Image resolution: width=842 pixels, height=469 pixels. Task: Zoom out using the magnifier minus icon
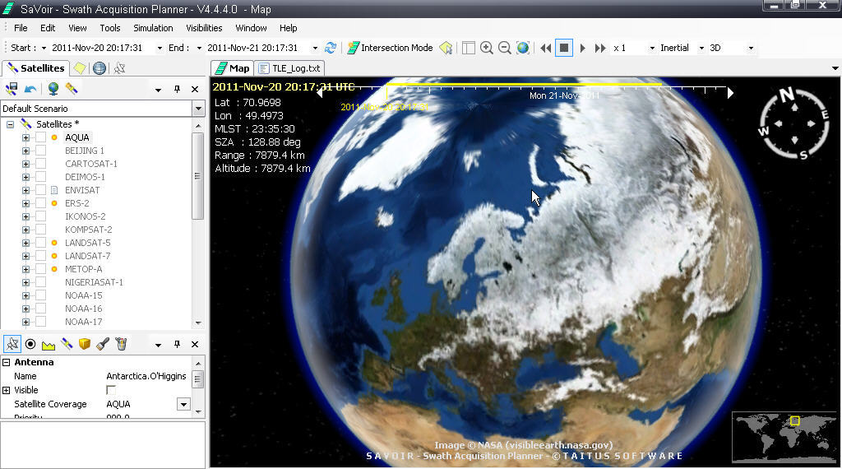coord(505,48)
